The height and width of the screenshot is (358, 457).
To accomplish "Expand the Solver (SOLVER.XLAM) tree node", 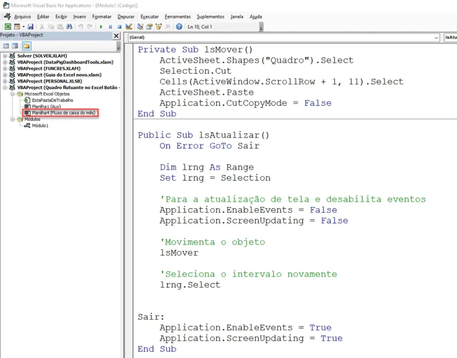I will (5, 56).
